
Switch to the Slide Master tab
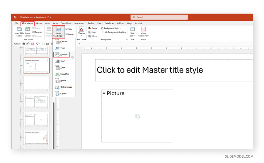[27, 23]
